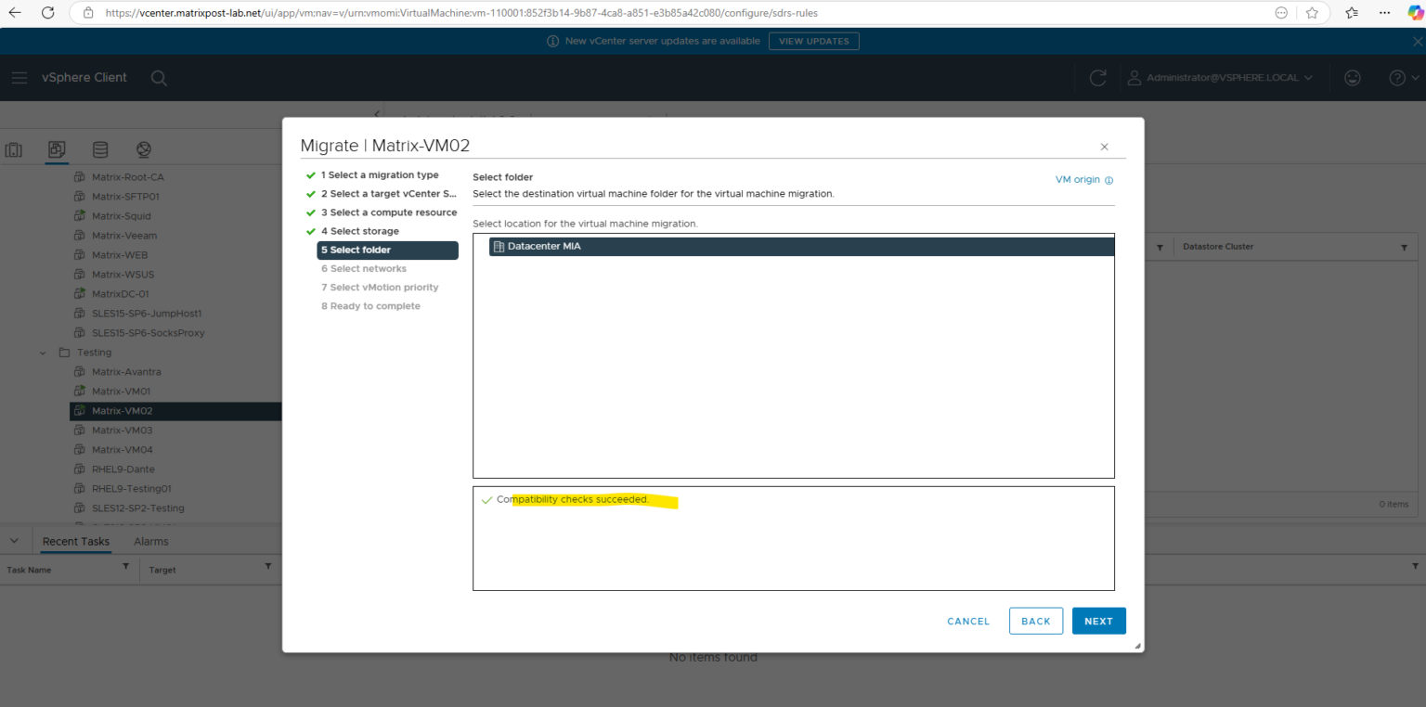
Task: Open the Help question-mark icon
Action: [1397, 78]
